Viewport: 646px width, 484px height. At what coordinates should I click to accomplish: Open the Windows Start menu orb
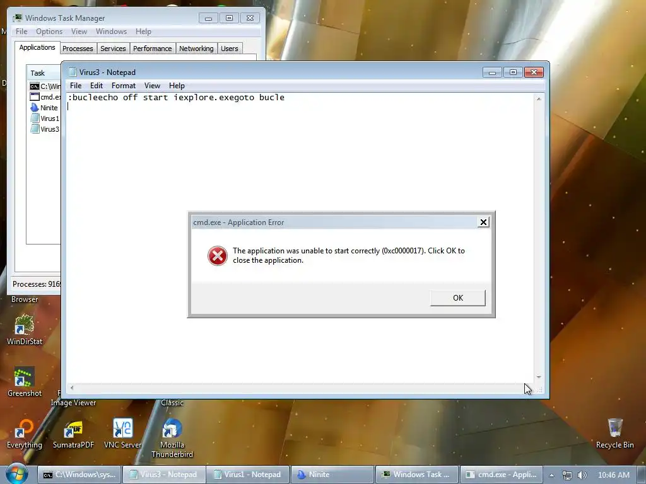[x=17, y=474]
